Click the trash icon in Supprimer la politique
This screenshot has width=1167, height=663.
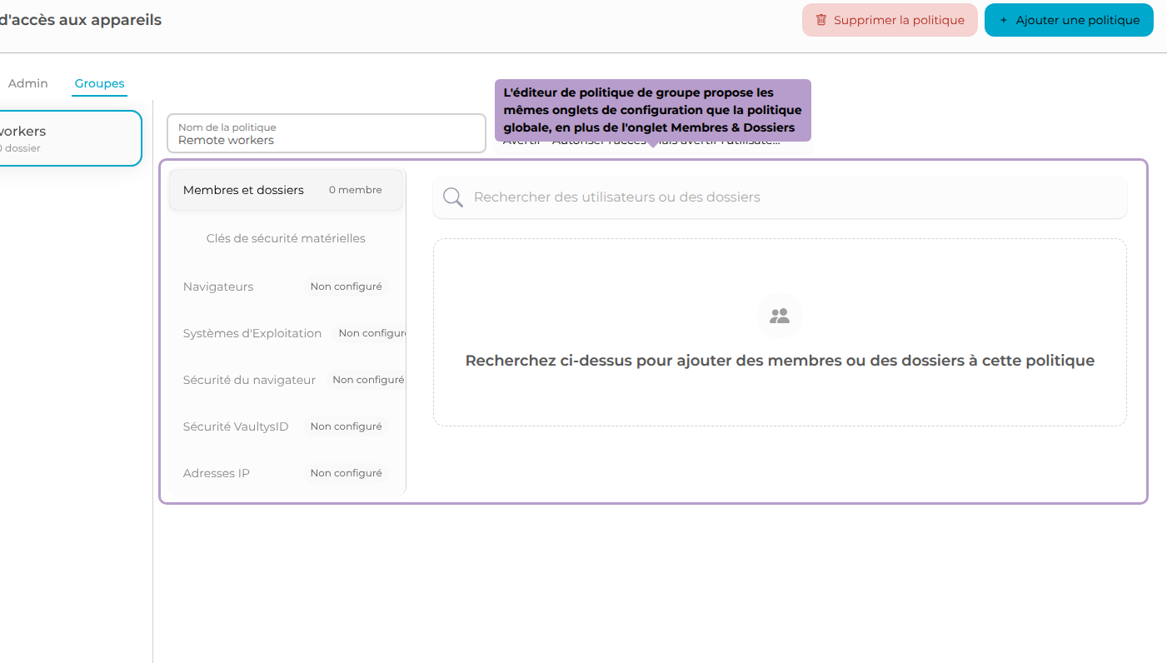click(x=821, y=20)
